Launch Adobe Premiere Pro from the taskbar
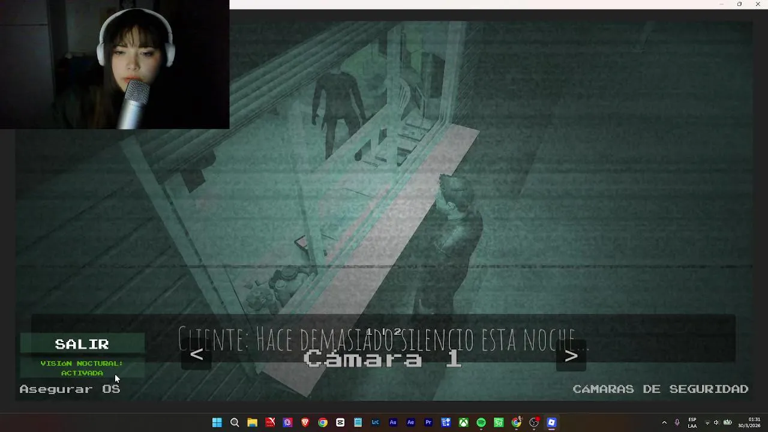768x432 pixels. click(428, 422)
